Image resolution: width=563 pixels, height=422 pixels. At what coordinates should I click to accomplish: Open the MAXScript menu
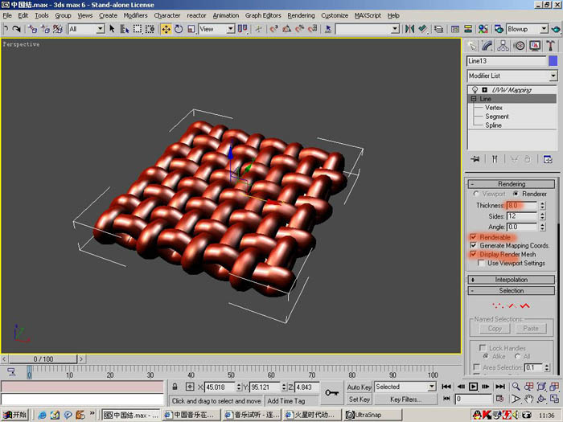click(368, 15)
